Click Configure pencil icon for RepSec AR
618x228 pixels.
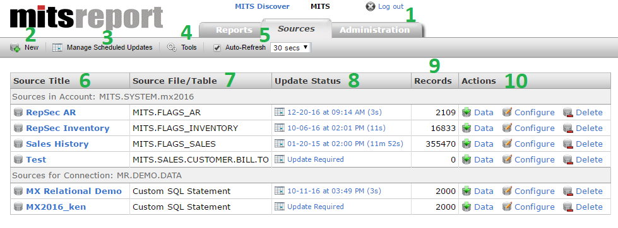point(508,113)
